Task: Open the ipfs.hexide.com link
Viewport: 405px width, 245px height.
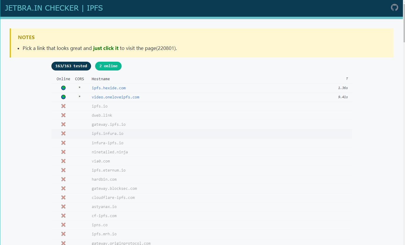Action: [x=109, y=88]
